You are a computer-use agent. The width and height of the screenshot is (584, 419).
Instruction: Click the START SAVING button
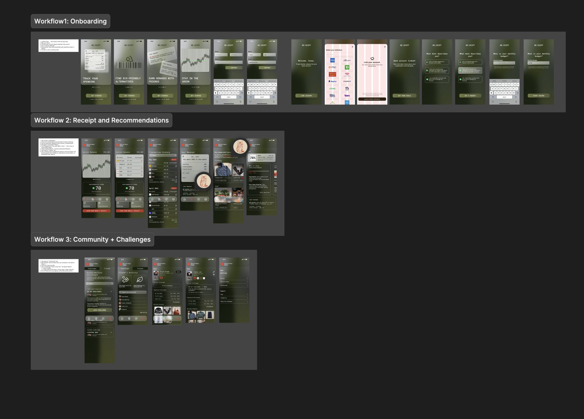tap(539, 96)
